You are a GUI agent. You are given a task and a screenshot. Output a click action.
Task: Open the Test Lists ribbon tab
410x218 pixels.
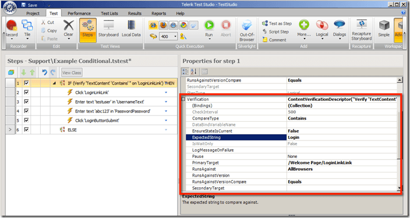(x=109, y=13)
